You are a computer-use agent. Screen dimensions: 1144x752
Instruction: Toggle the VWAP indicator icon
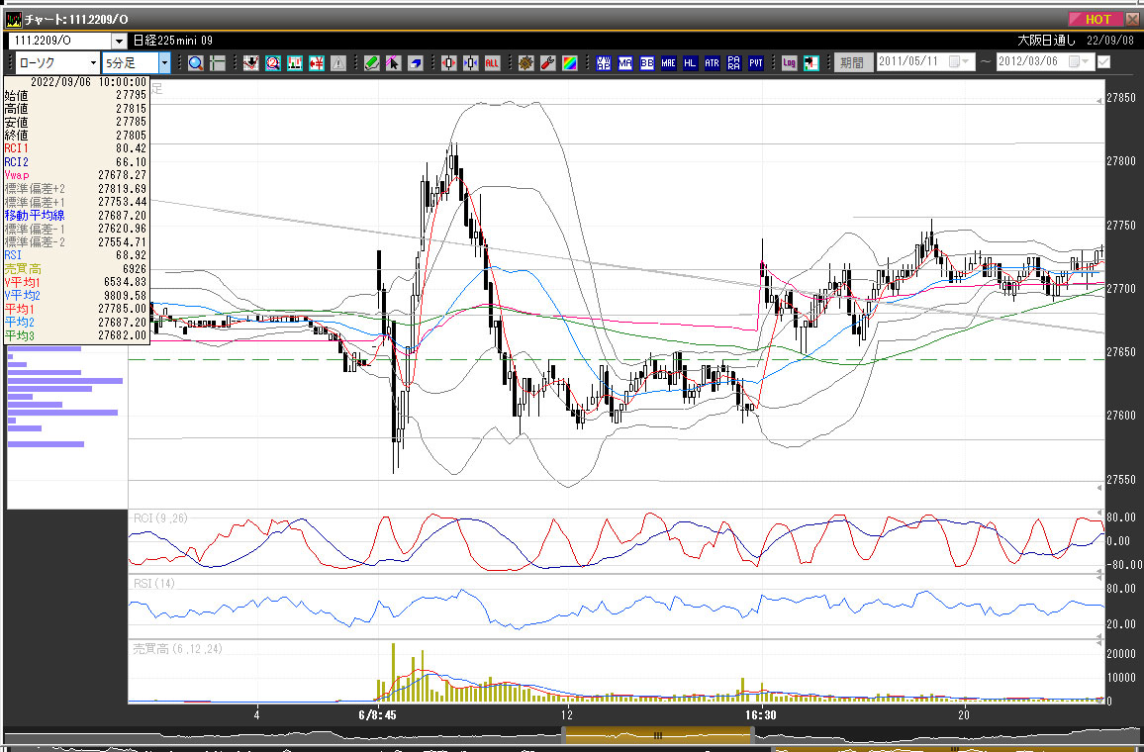coord(604,63)
